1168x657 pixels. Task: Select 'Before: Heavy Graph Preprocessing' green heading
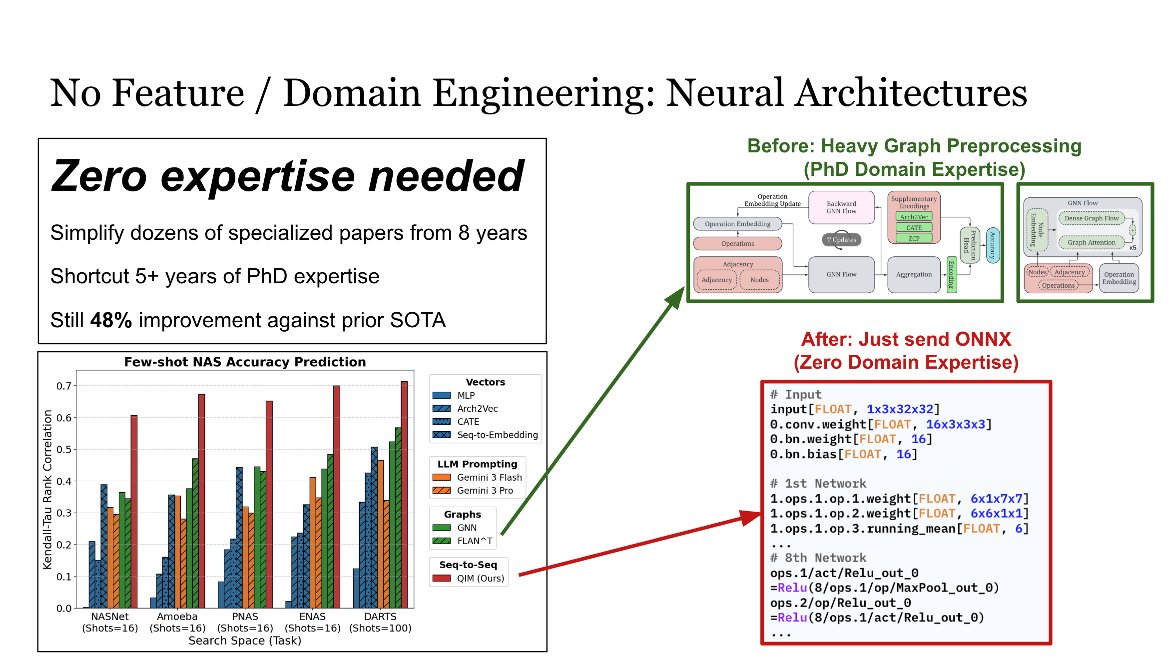click(x=914, y=146)
